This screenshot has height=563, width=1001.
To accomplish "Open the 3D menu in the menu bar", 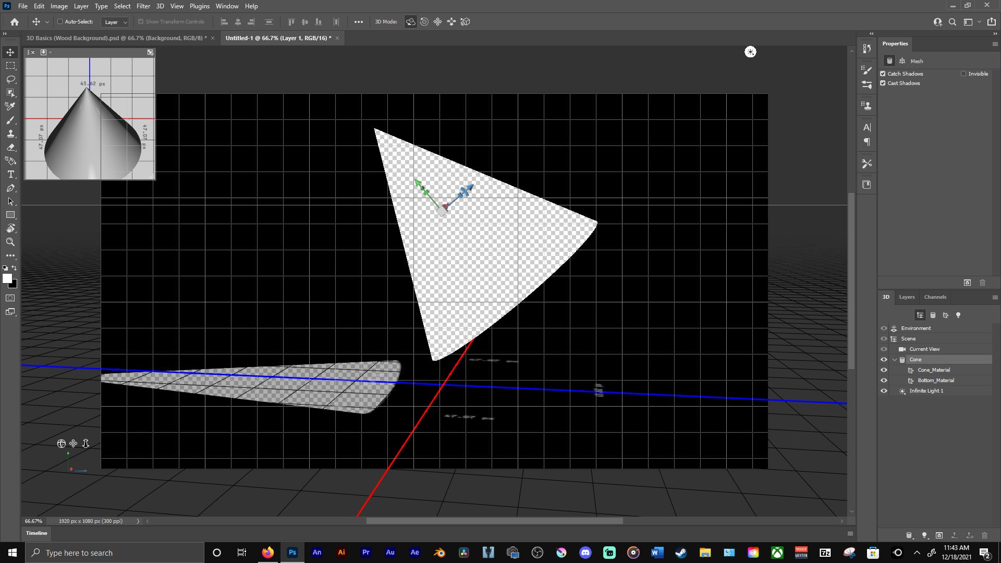I will [x=160, y=6].
